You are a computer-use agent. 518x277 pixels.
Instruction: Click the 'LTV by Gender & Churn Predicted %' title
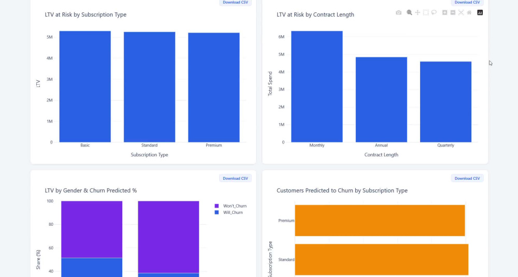pyautogui.click(x=91, y=191)
